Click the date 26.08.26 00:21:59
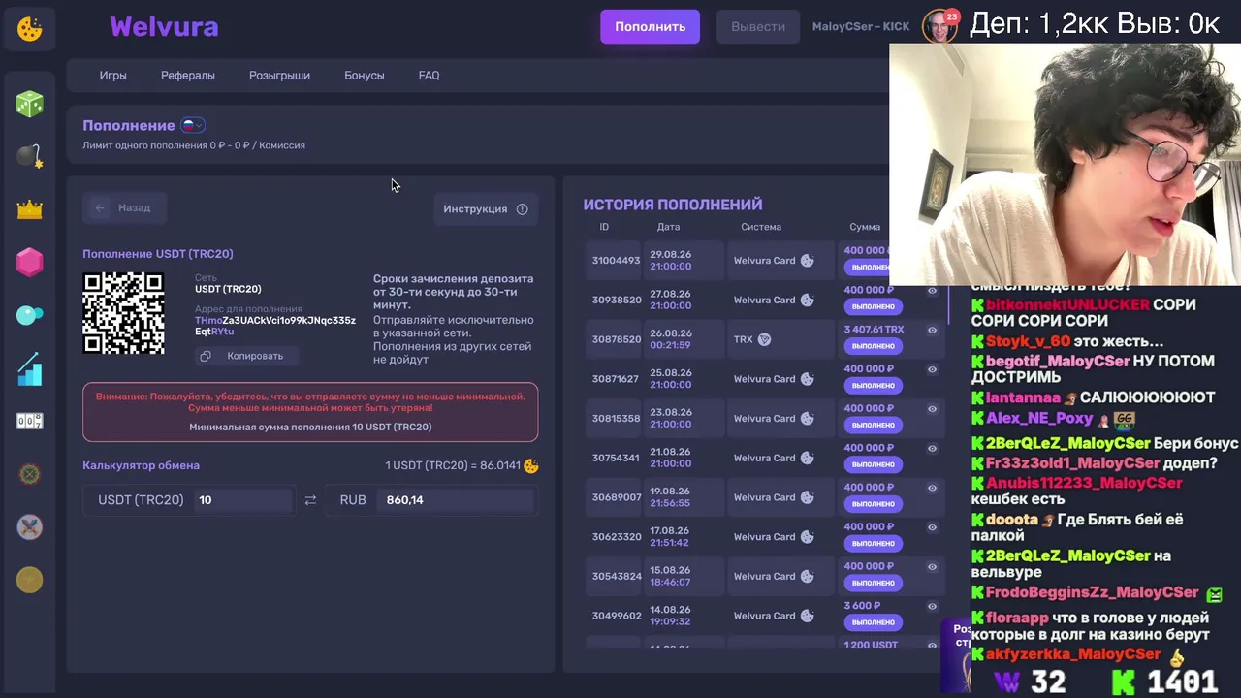The image size is (1241, 698). click(x=670, y=339)
